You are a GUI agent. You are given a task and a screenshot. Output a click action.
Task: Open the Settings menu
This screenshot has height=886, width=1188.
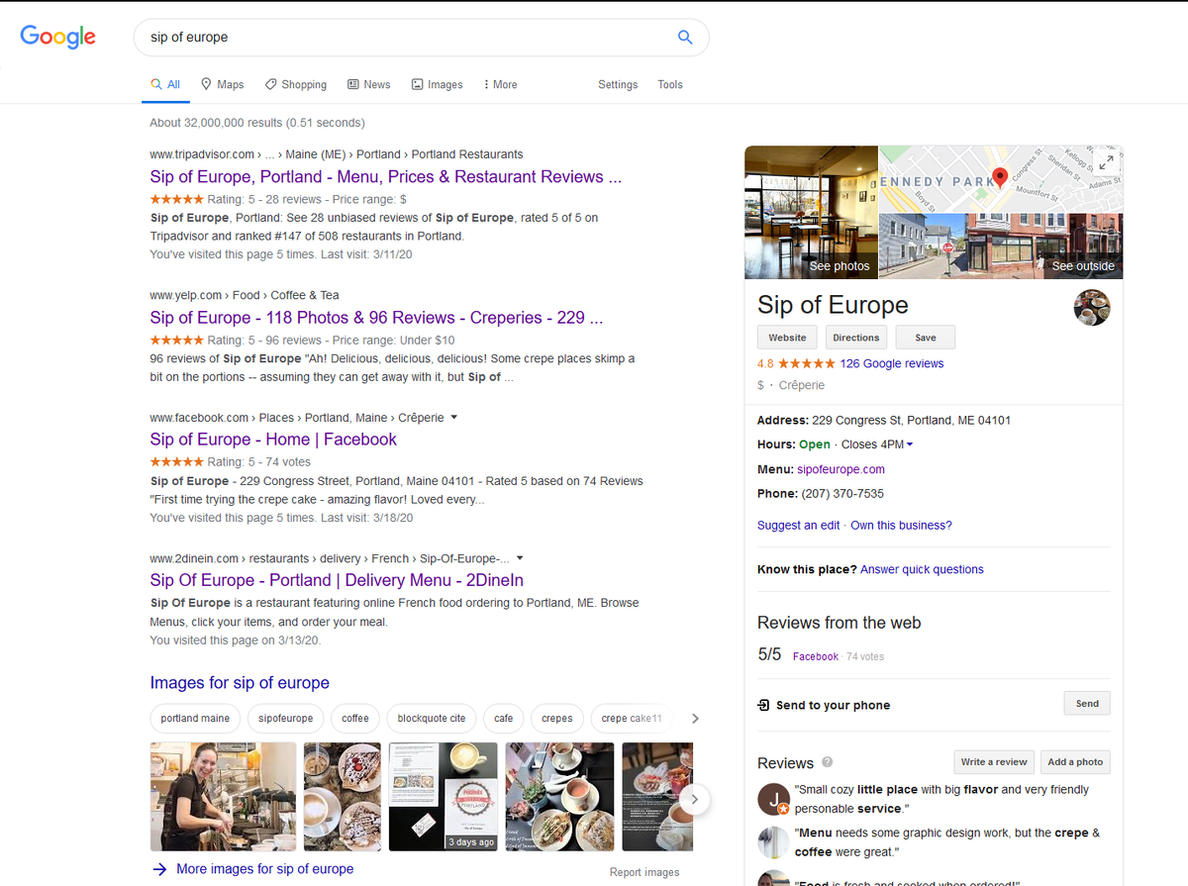(x=618, y=84)
